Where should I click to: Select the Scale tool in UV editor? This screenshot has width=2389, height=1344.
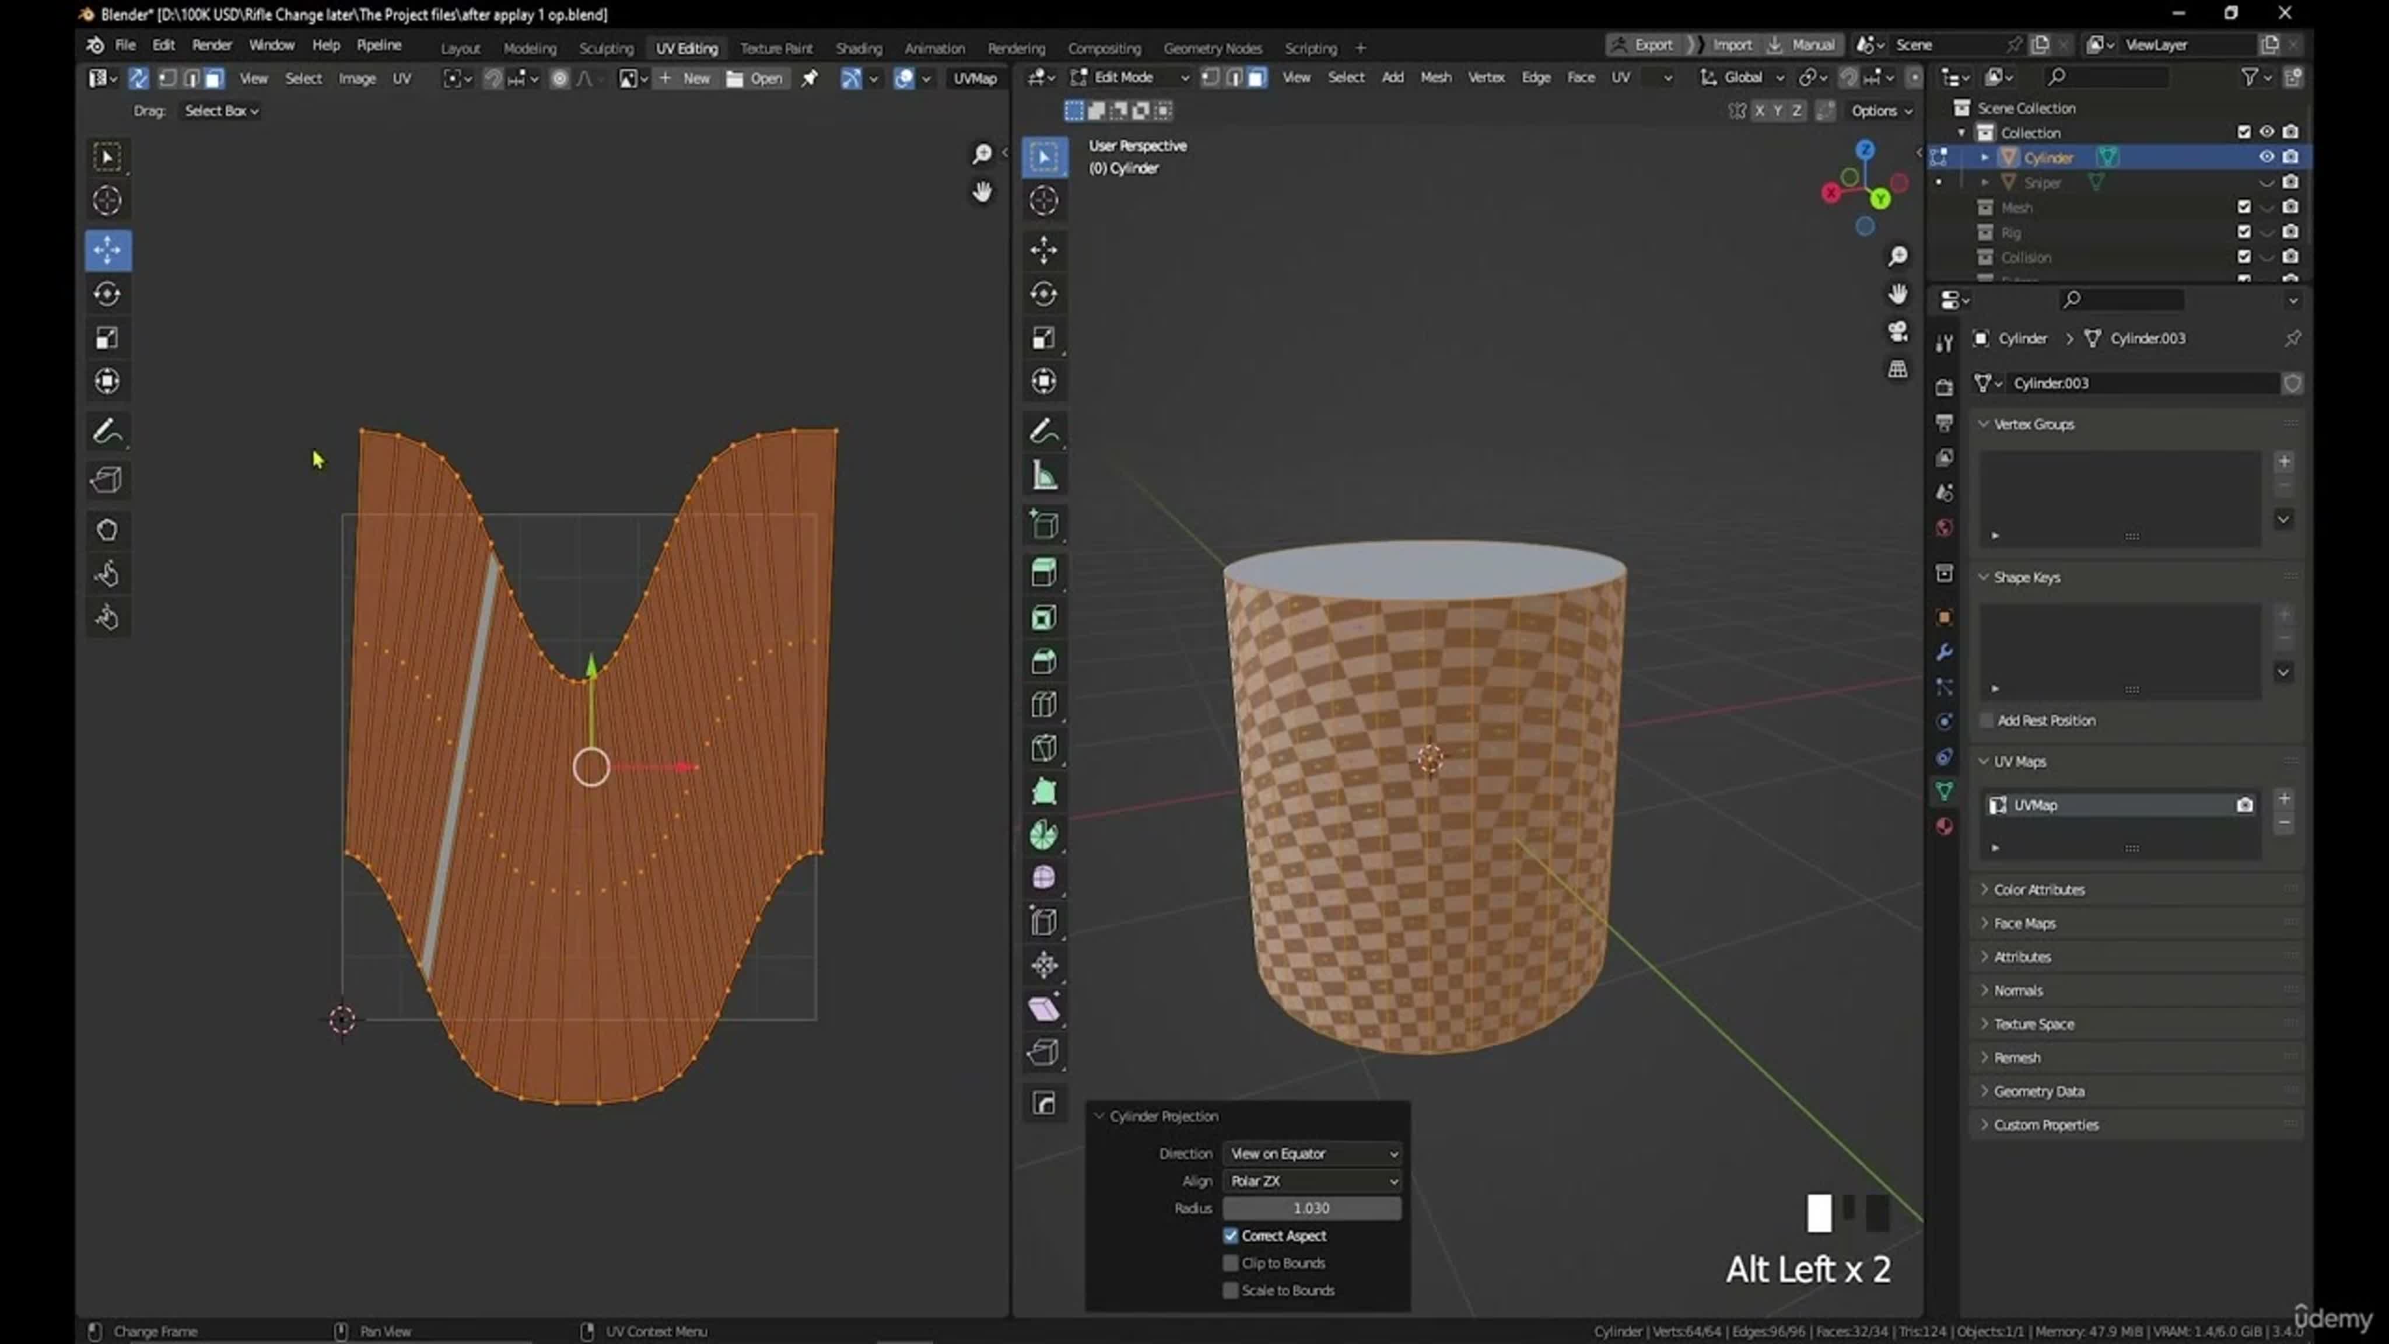pyautogui.click(x=107, y=338)
